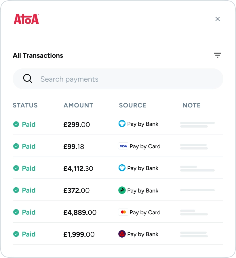The image size is (236, 258).
Task: Click the bank icon on £1,999.00 row
Action: (122, 234)
